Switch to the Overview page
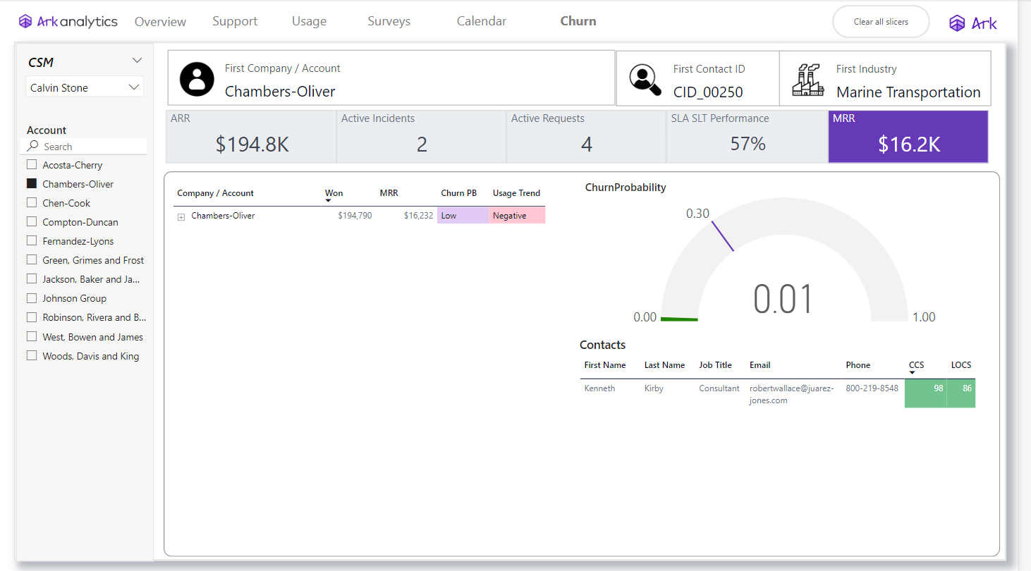 pos(160,21)
